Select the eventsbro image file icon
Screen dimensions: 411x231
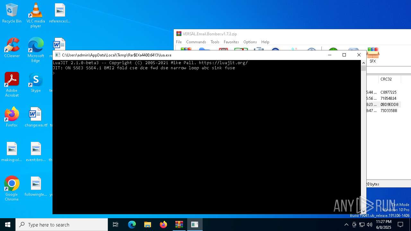(36, 152)
